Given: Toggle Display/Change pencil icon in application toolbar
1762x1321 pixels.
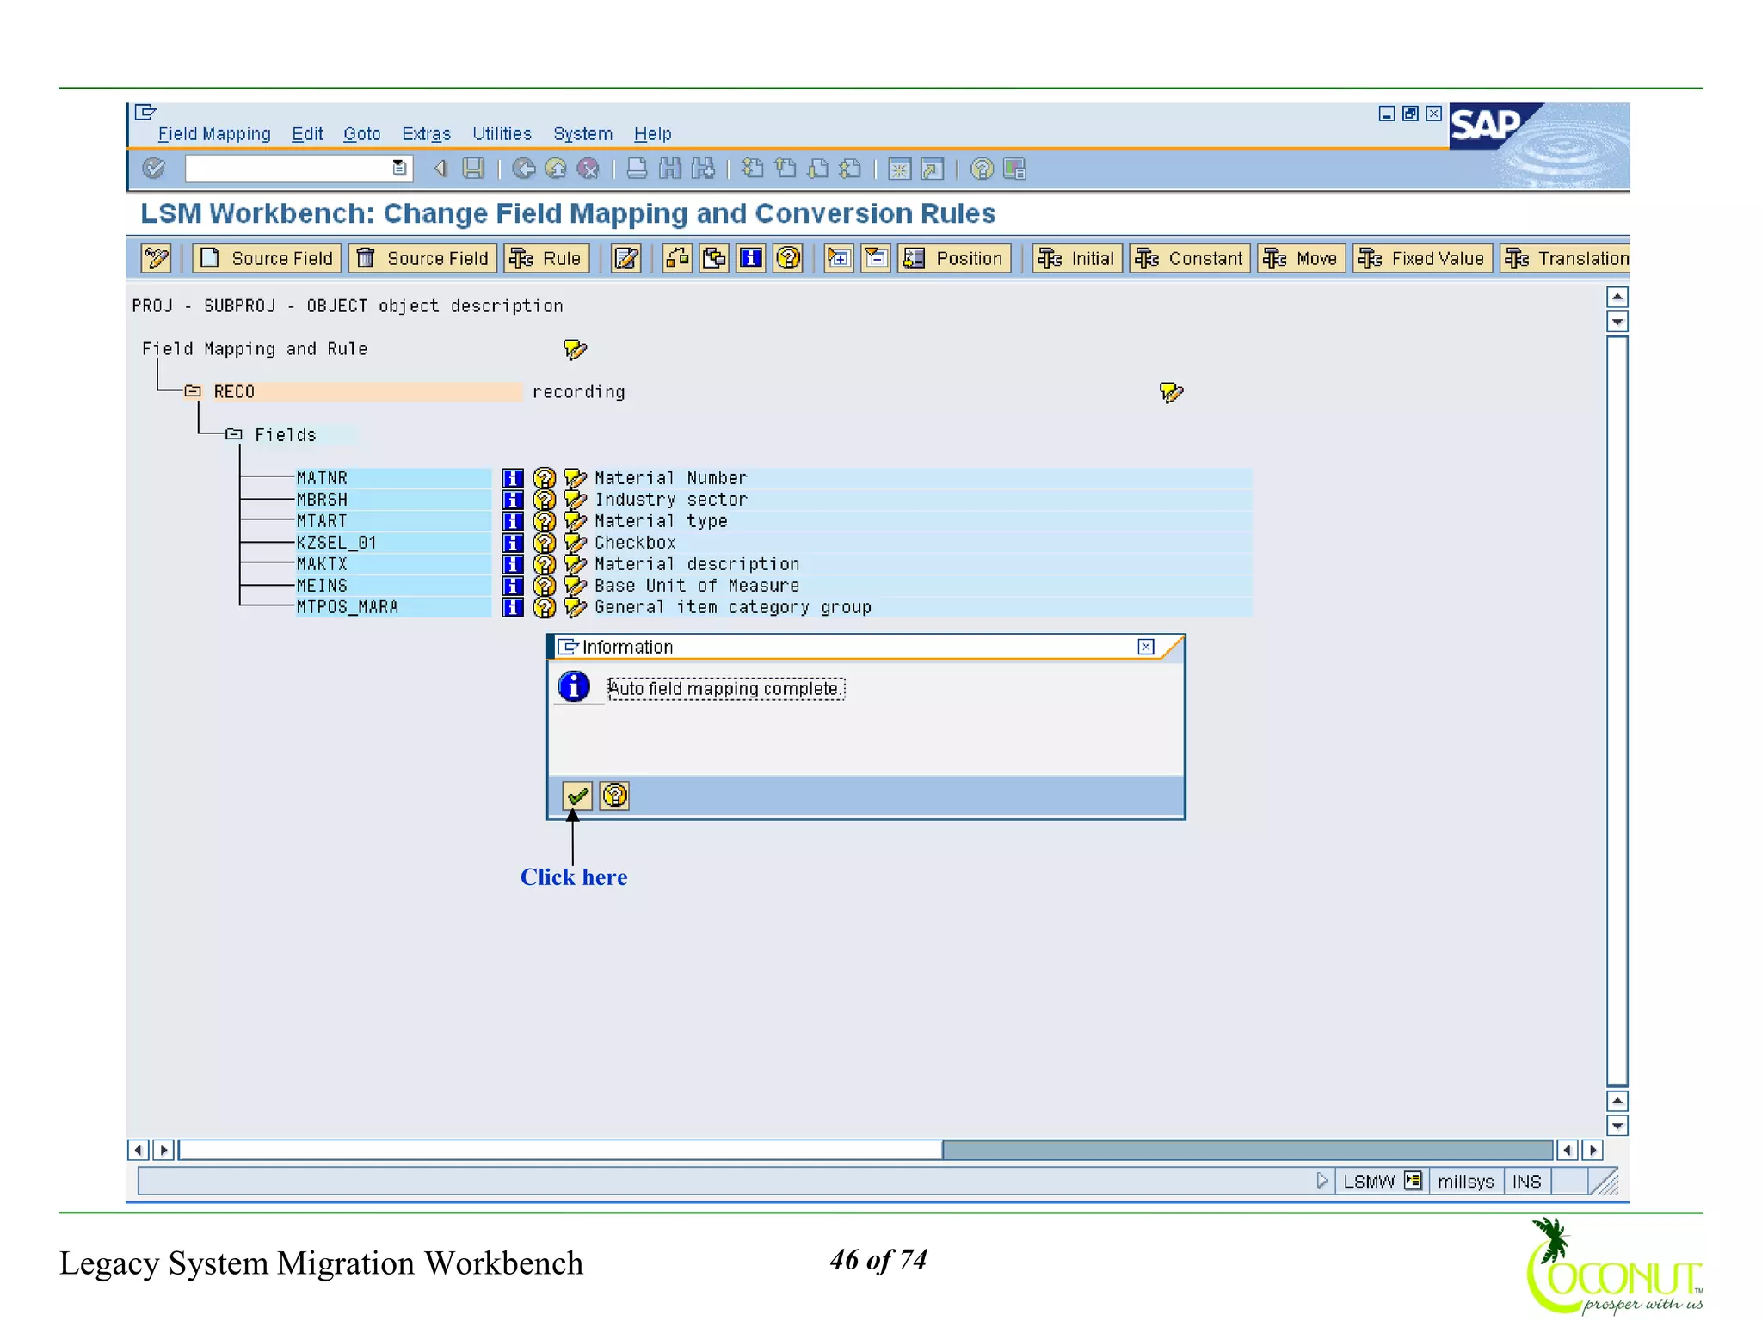Looking at the screenshot, I should click(x=157, y=258).
